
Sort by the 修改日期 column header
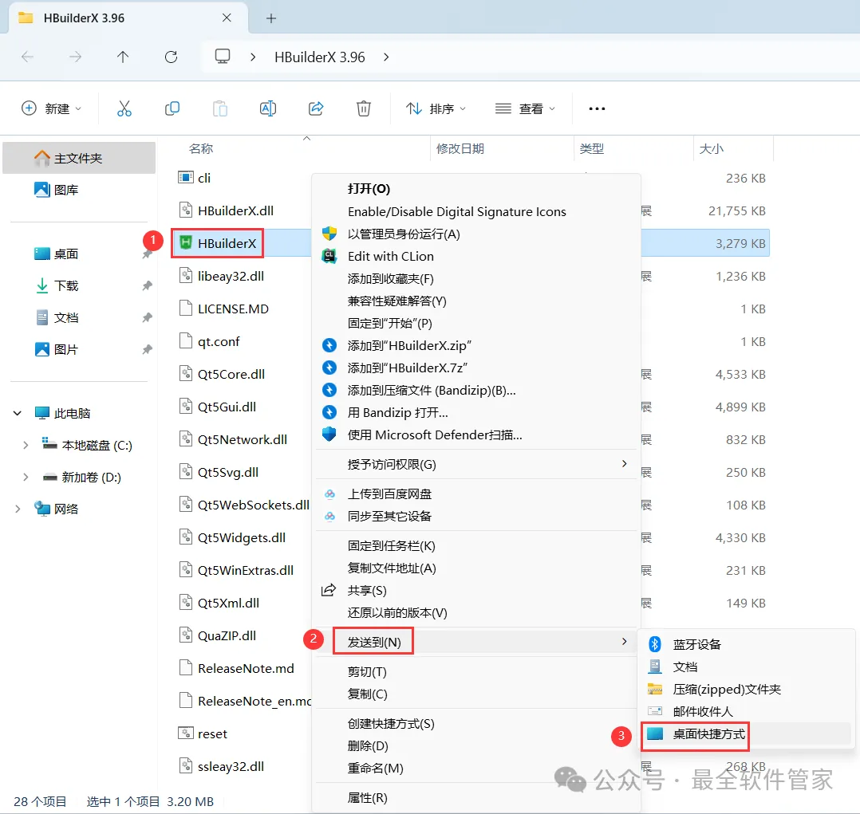pos(460,148)
